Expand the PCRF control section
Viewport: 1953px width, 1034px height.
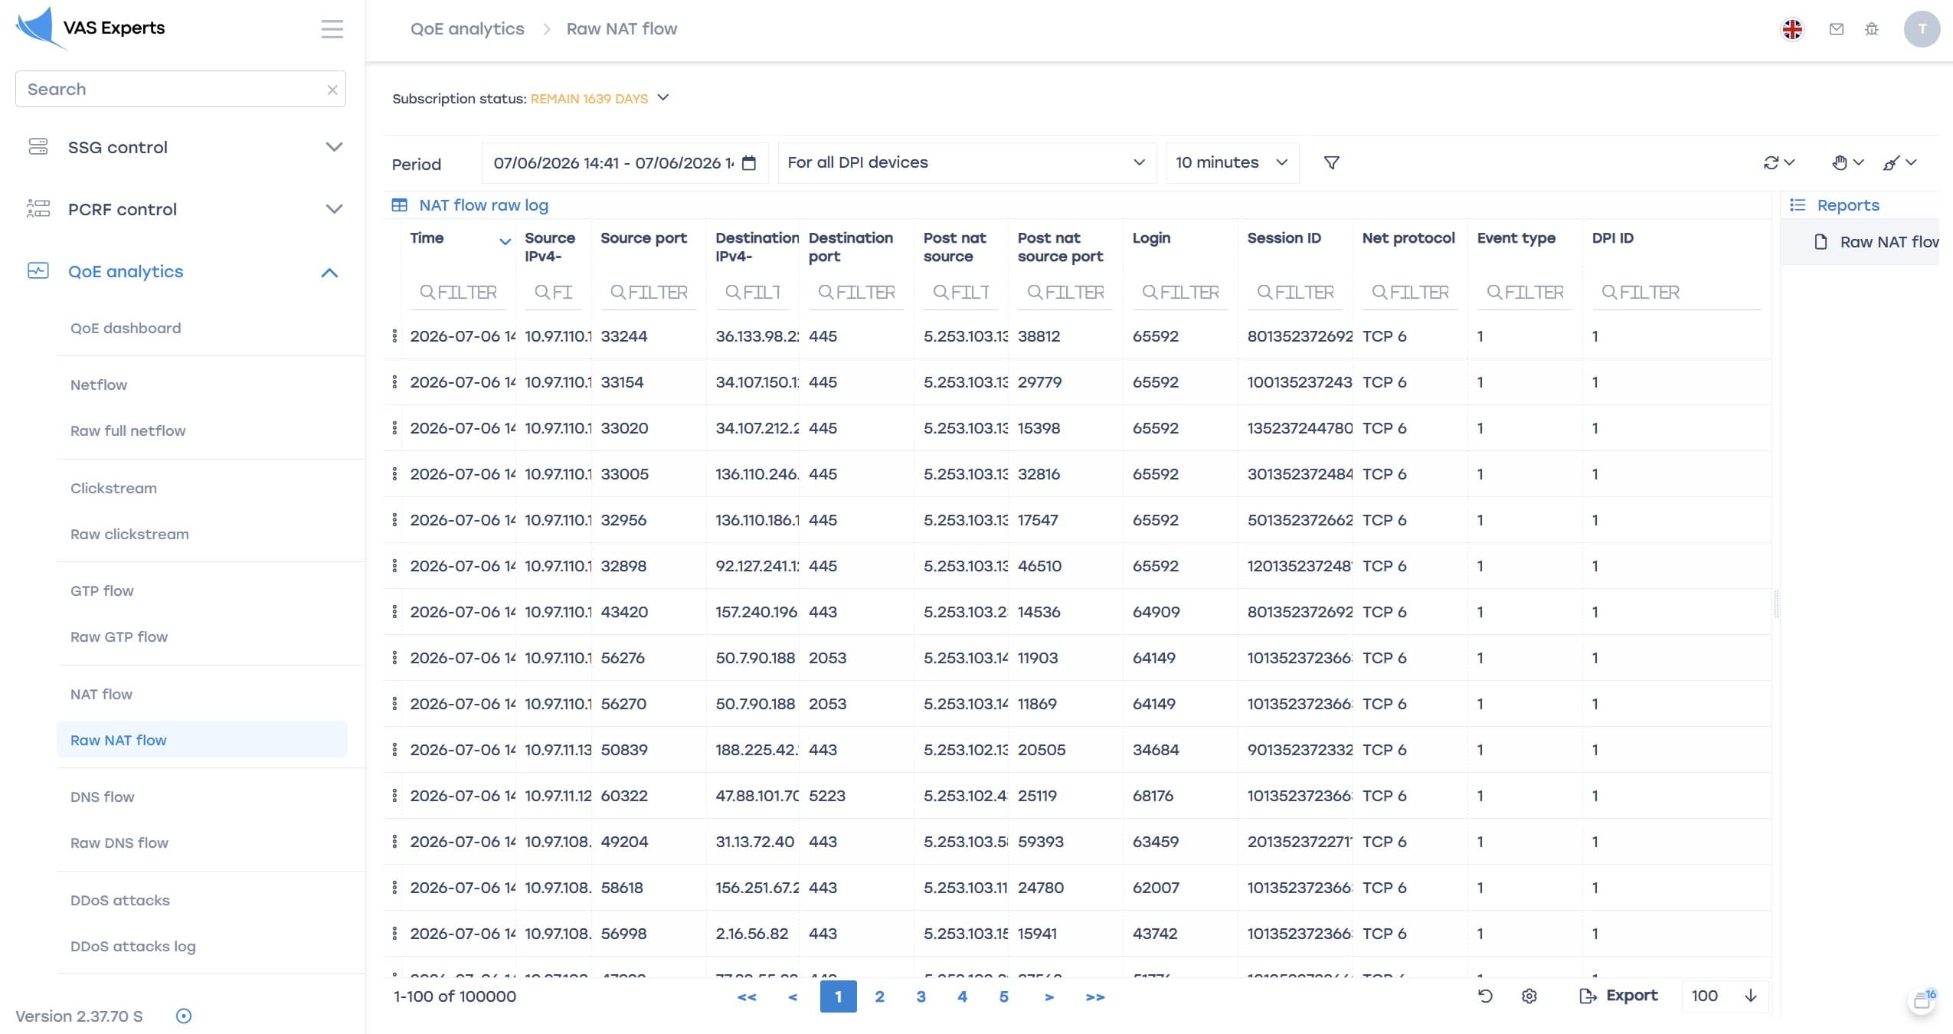334,209
